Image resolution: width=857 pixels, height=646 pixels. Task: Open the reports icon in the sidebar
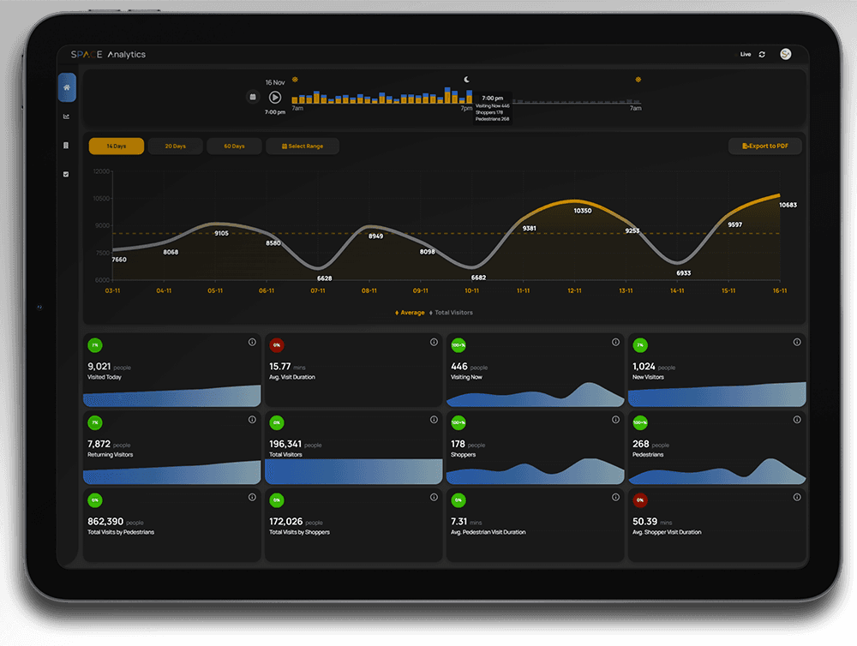click(x=67, y=146)
